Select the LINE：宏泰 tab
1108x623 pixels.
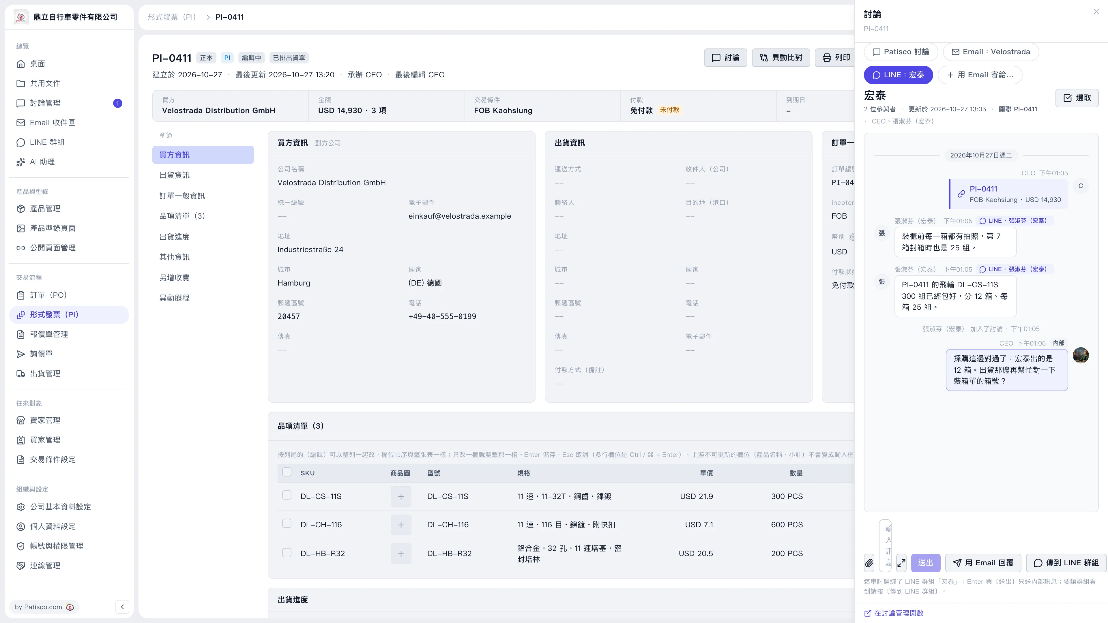[x=898, y=75]
